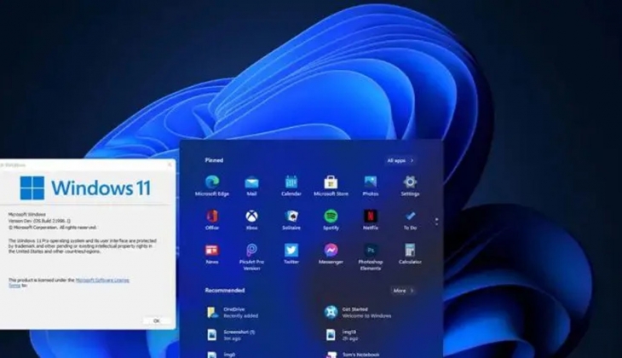Launch the Photos app

pos(371,186)
